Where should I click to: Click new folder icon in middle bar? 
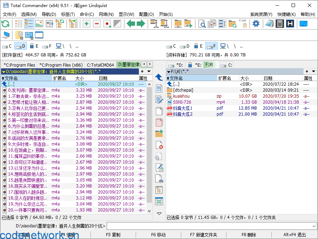[x=159, y=134]
